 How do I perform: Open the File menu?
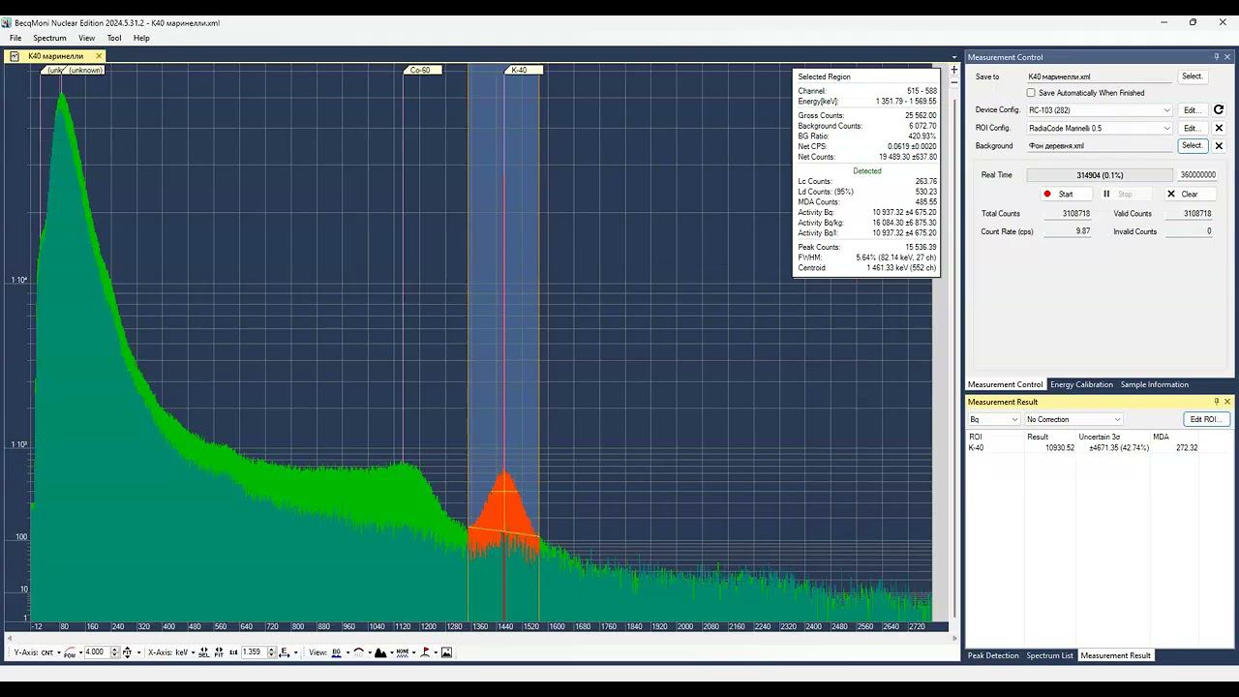pyautogui.click(x=15, y=38)
